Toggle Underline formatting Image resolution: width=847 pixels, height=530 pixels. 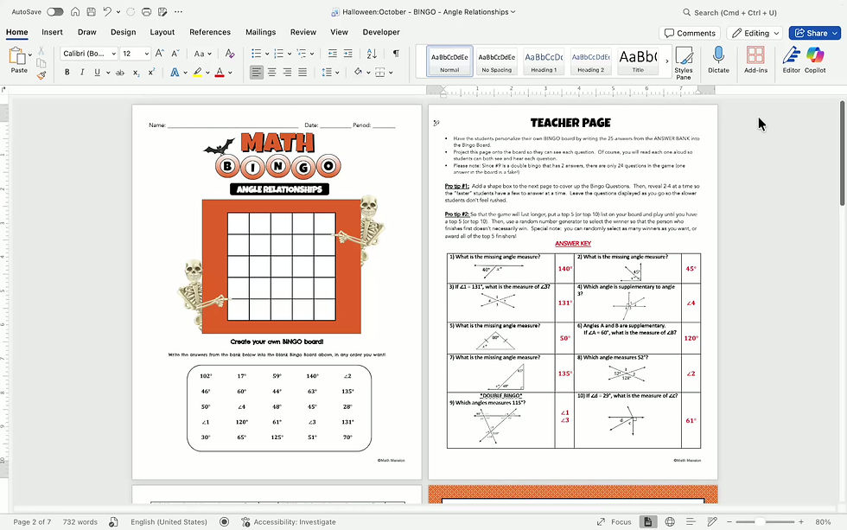pos(97,72)
